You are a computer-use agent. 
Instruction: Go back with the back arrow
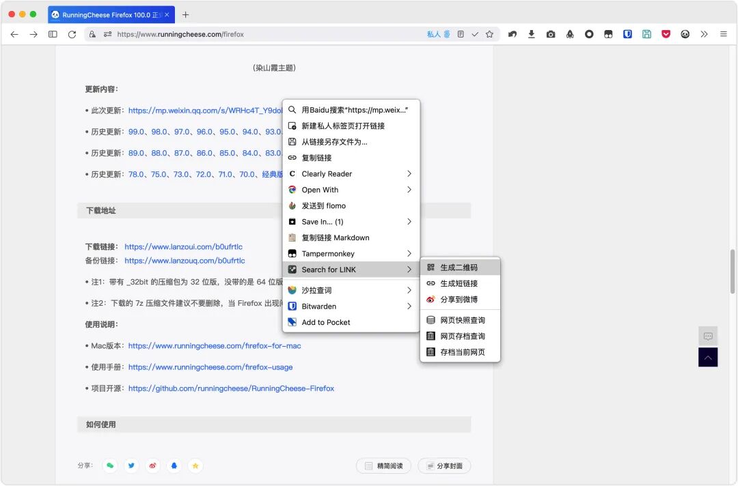14,34
